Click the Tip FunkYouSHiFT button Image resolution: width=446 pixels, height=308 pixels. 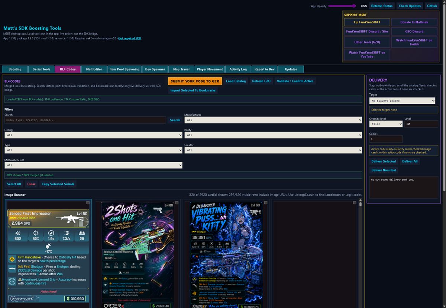point(367,22)
